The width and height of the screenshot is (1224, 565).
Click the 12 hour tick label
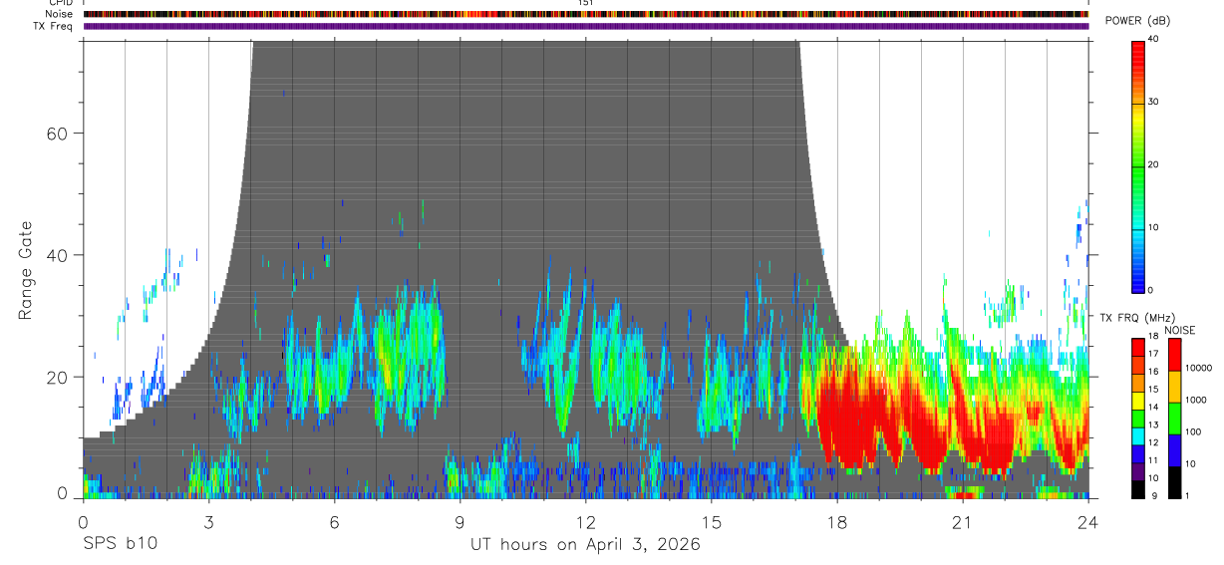[586, 521]
